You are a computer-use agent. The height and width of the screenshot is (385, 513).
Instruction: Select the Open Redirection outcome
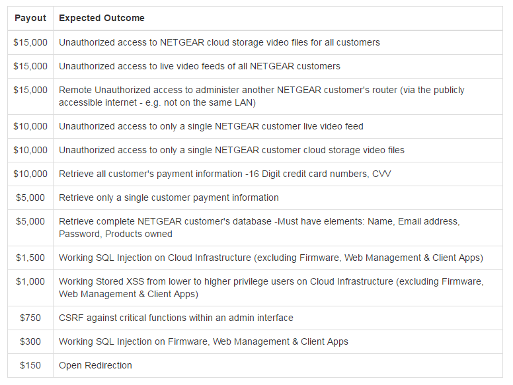coord(96,365)
